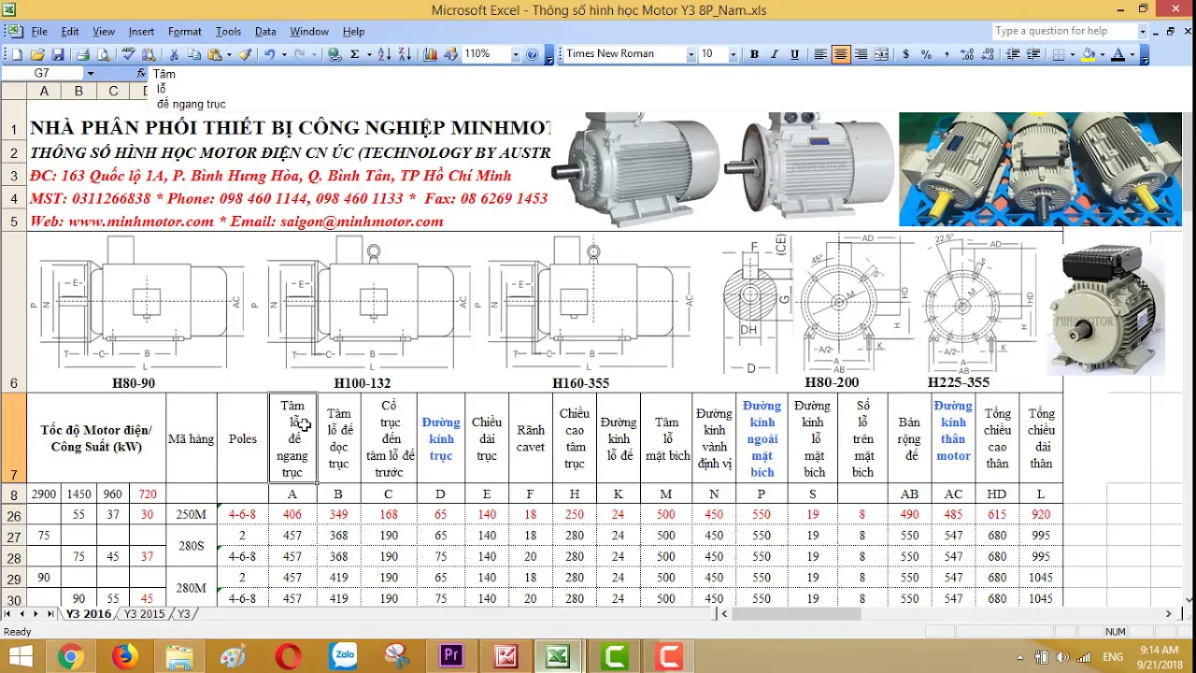Merge and center cells
The image size is (1196, 673).
coord(881,54)
